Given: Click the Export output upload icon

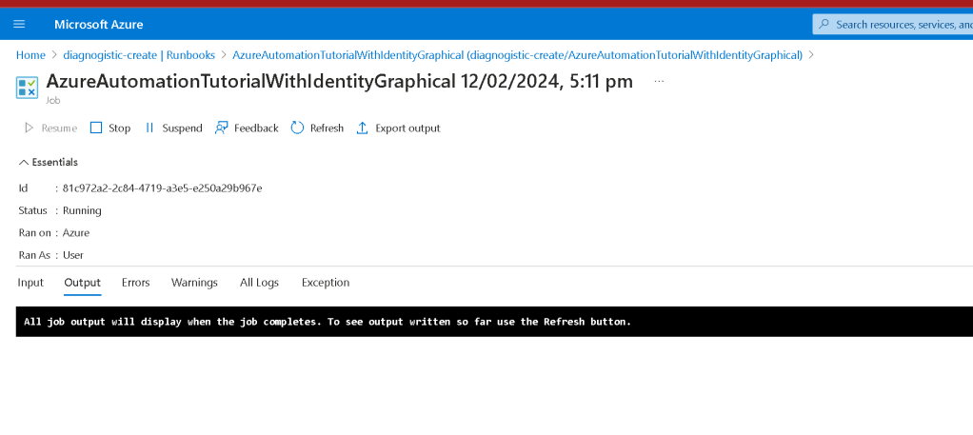Looking at the screenshot, I should (x=363, y=128).
